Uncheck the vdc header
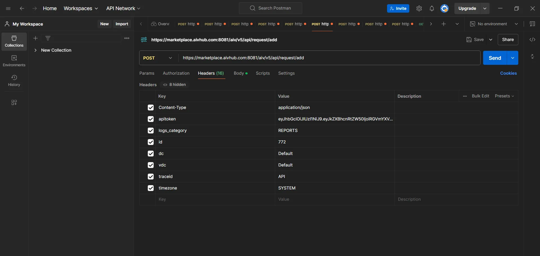The image size is (540, 256). 151,165
